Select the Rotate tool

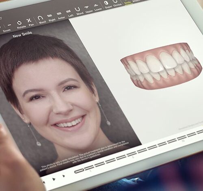21,24
